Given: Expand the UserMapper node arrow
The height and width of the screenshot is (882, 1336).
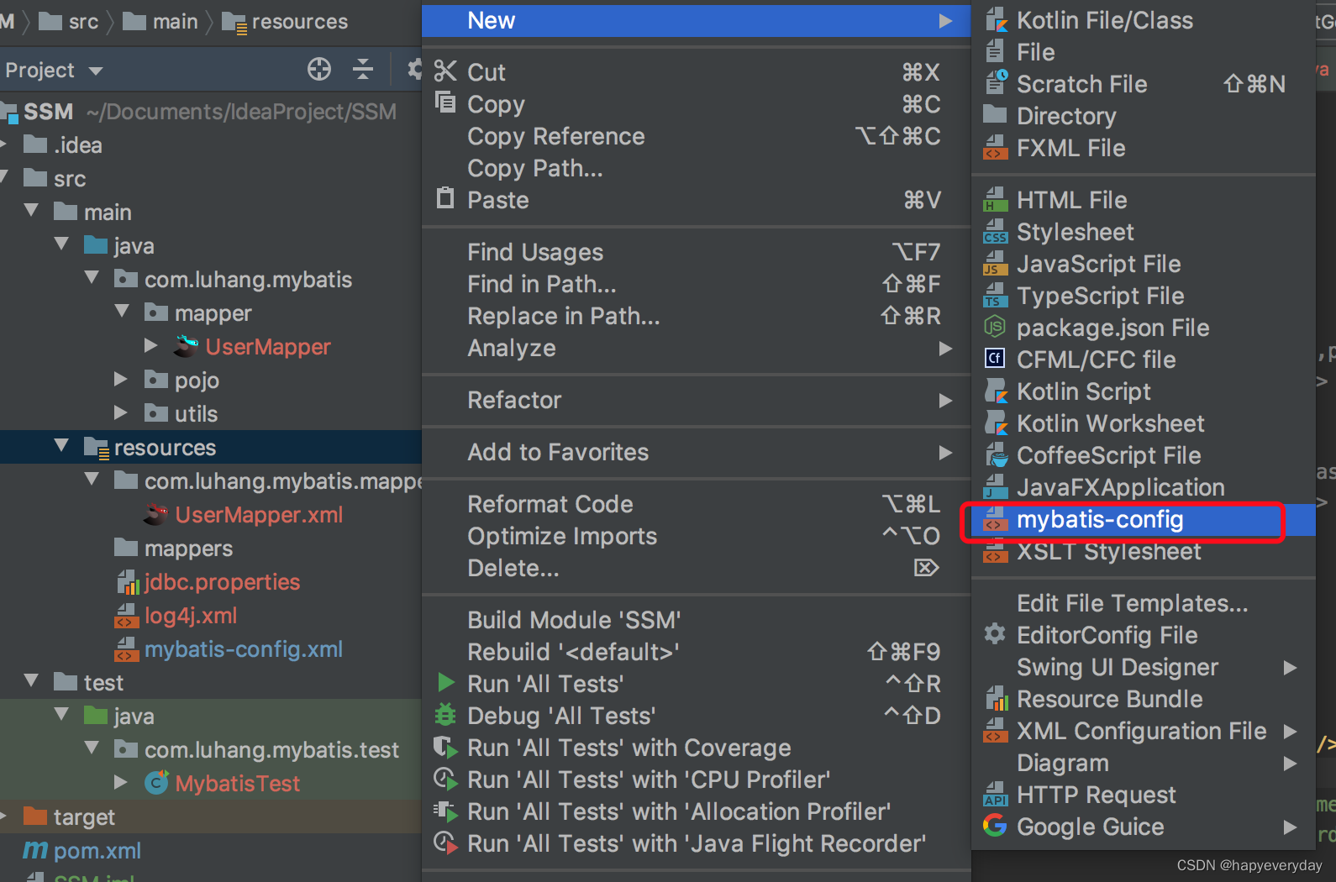Looking at the screenshot, I should point(151,345).
